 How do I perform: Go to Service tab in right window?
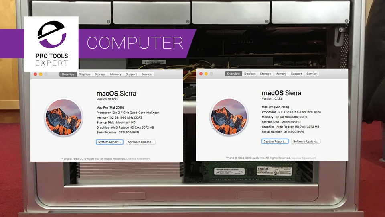tap(312, 74)
